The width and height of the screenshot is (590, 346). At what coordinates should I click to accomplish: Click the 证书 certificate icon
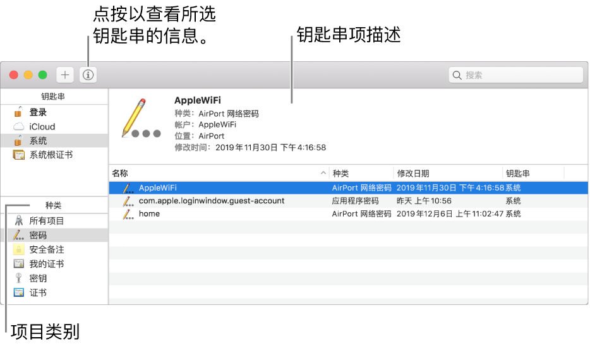[x=19, y=292]
